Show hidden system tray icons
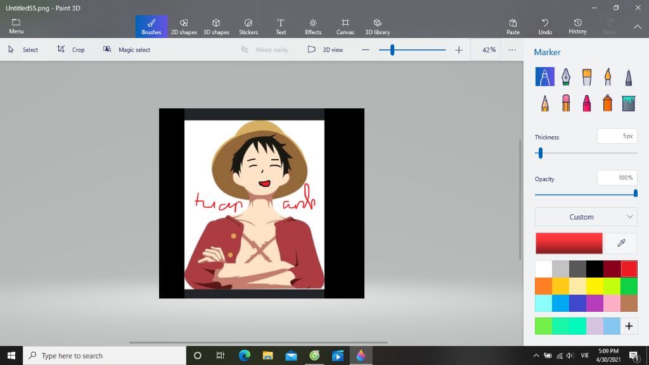Image resolution: width=649 pixels, height=365 pixels. coord(536,355)
